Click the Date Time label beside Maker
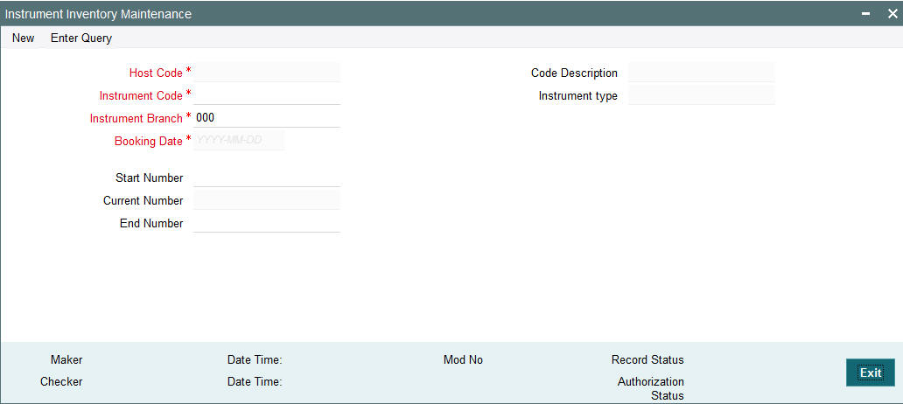 coord(255,359)
